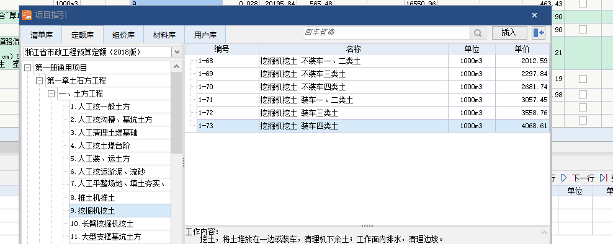The image size is (613, 244).
Task: Collapse the 第一章土石方工程 tree node
Action: 39,81
